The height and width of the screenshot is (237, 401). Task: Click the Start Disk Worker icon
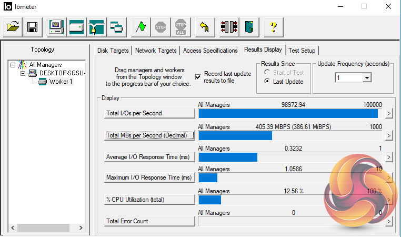pos(76,26)
